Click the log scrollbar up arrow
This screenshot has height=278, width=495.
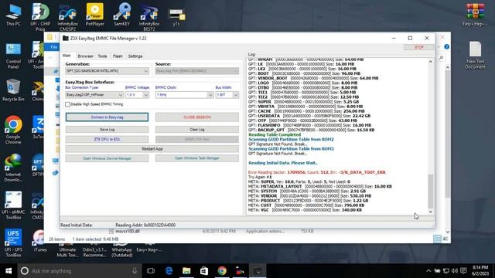[431, 62]
